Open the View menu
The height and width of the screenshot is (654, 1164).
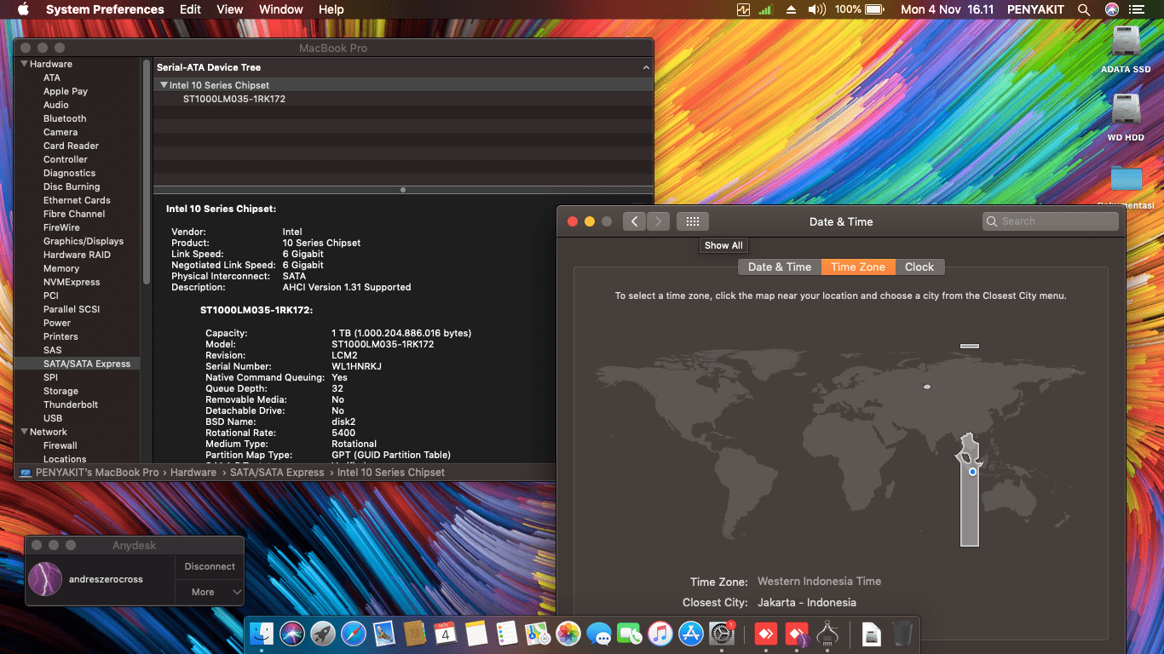(230, 9)
